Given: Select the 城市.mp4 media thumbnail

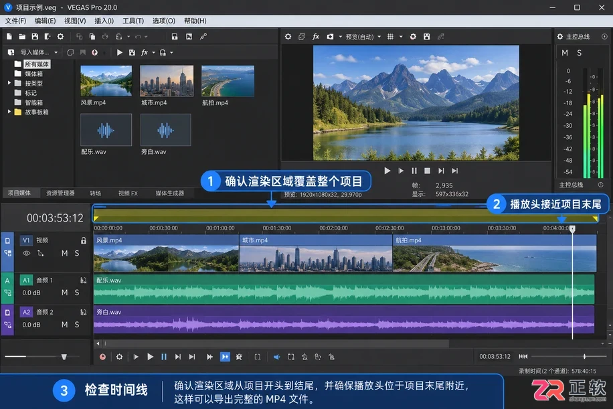Looking at the screenshot, I should click(x=167, y=81).
